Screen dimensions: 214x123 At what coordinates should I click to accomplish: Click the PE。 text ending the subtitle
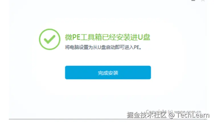[137, 47]
